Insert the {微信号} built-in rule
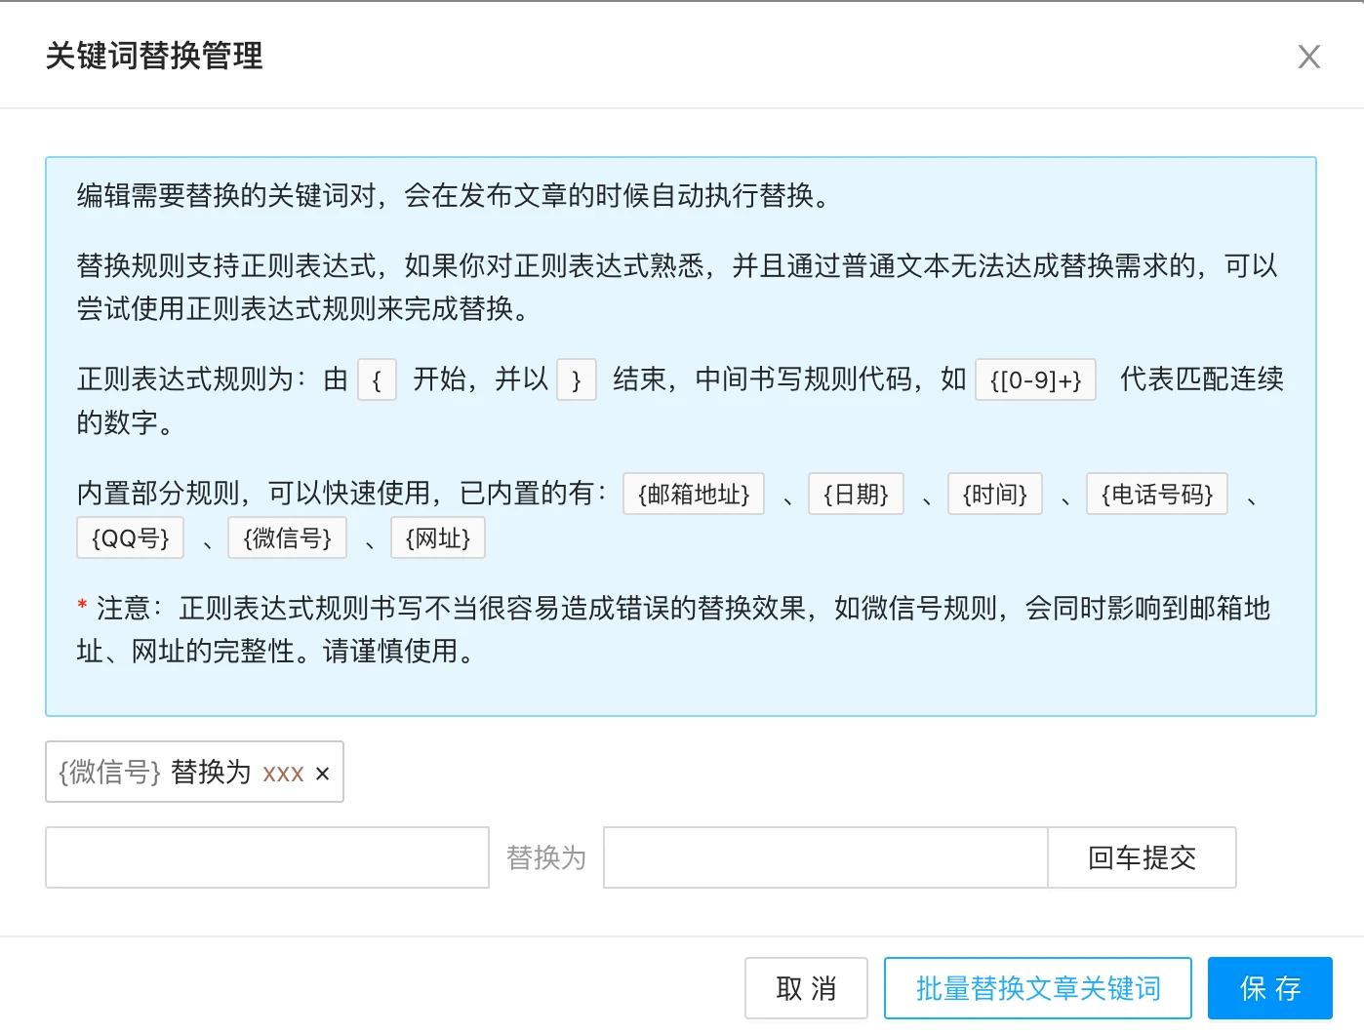Screen dimensions: 1364x1034 [287, 537]
